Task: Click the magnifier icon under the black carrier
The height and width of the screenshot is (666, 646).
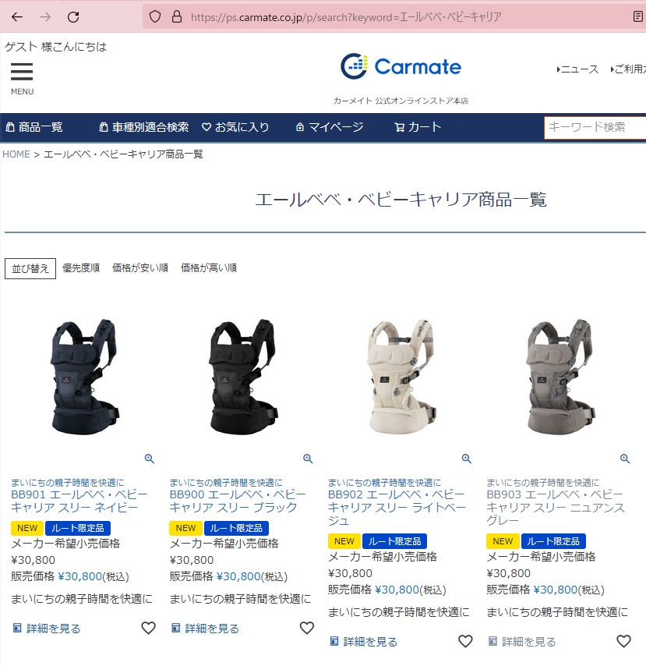Action: [308, 459]
